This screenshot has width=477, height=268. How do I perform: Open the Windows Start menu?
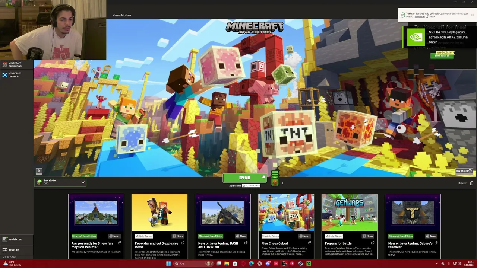click(x=168, y=264)
